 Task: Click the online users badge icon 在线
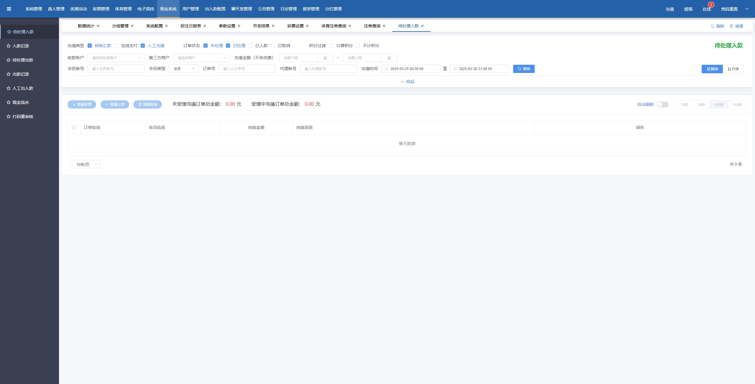point(707,9)
